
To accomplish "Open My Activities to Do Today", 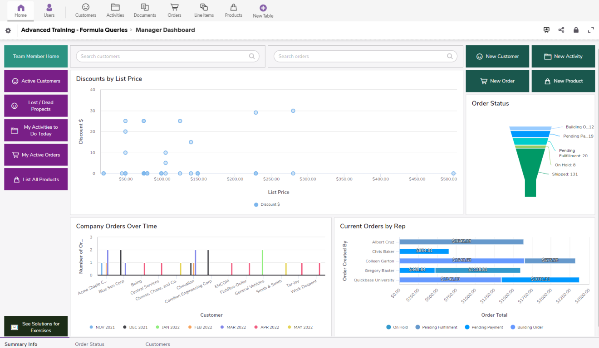I will [x=36, y=130].
